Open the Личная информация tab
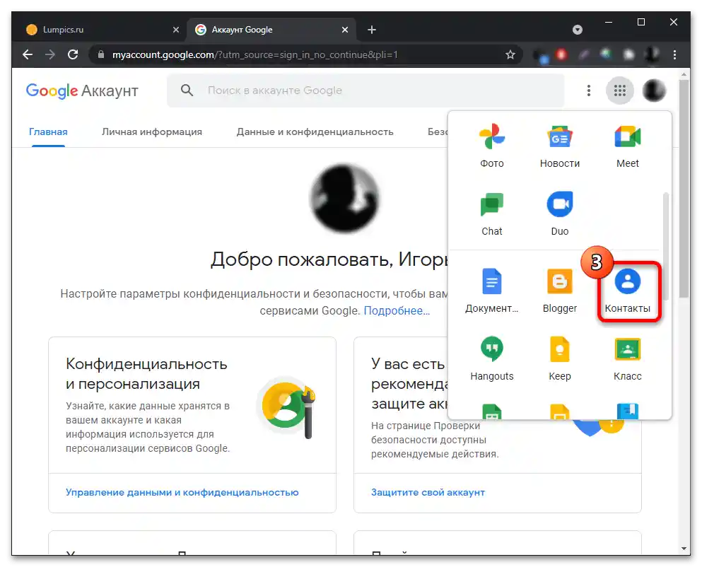702x567 pixels. click(152, 131)
